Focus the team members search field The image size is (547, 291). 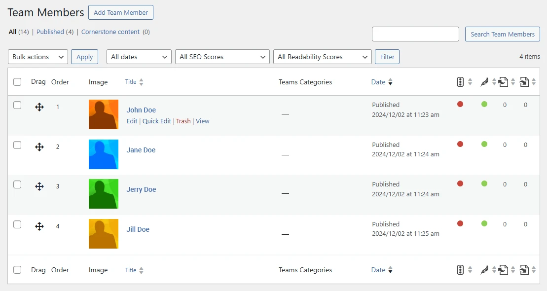click(x=415, y=34)
